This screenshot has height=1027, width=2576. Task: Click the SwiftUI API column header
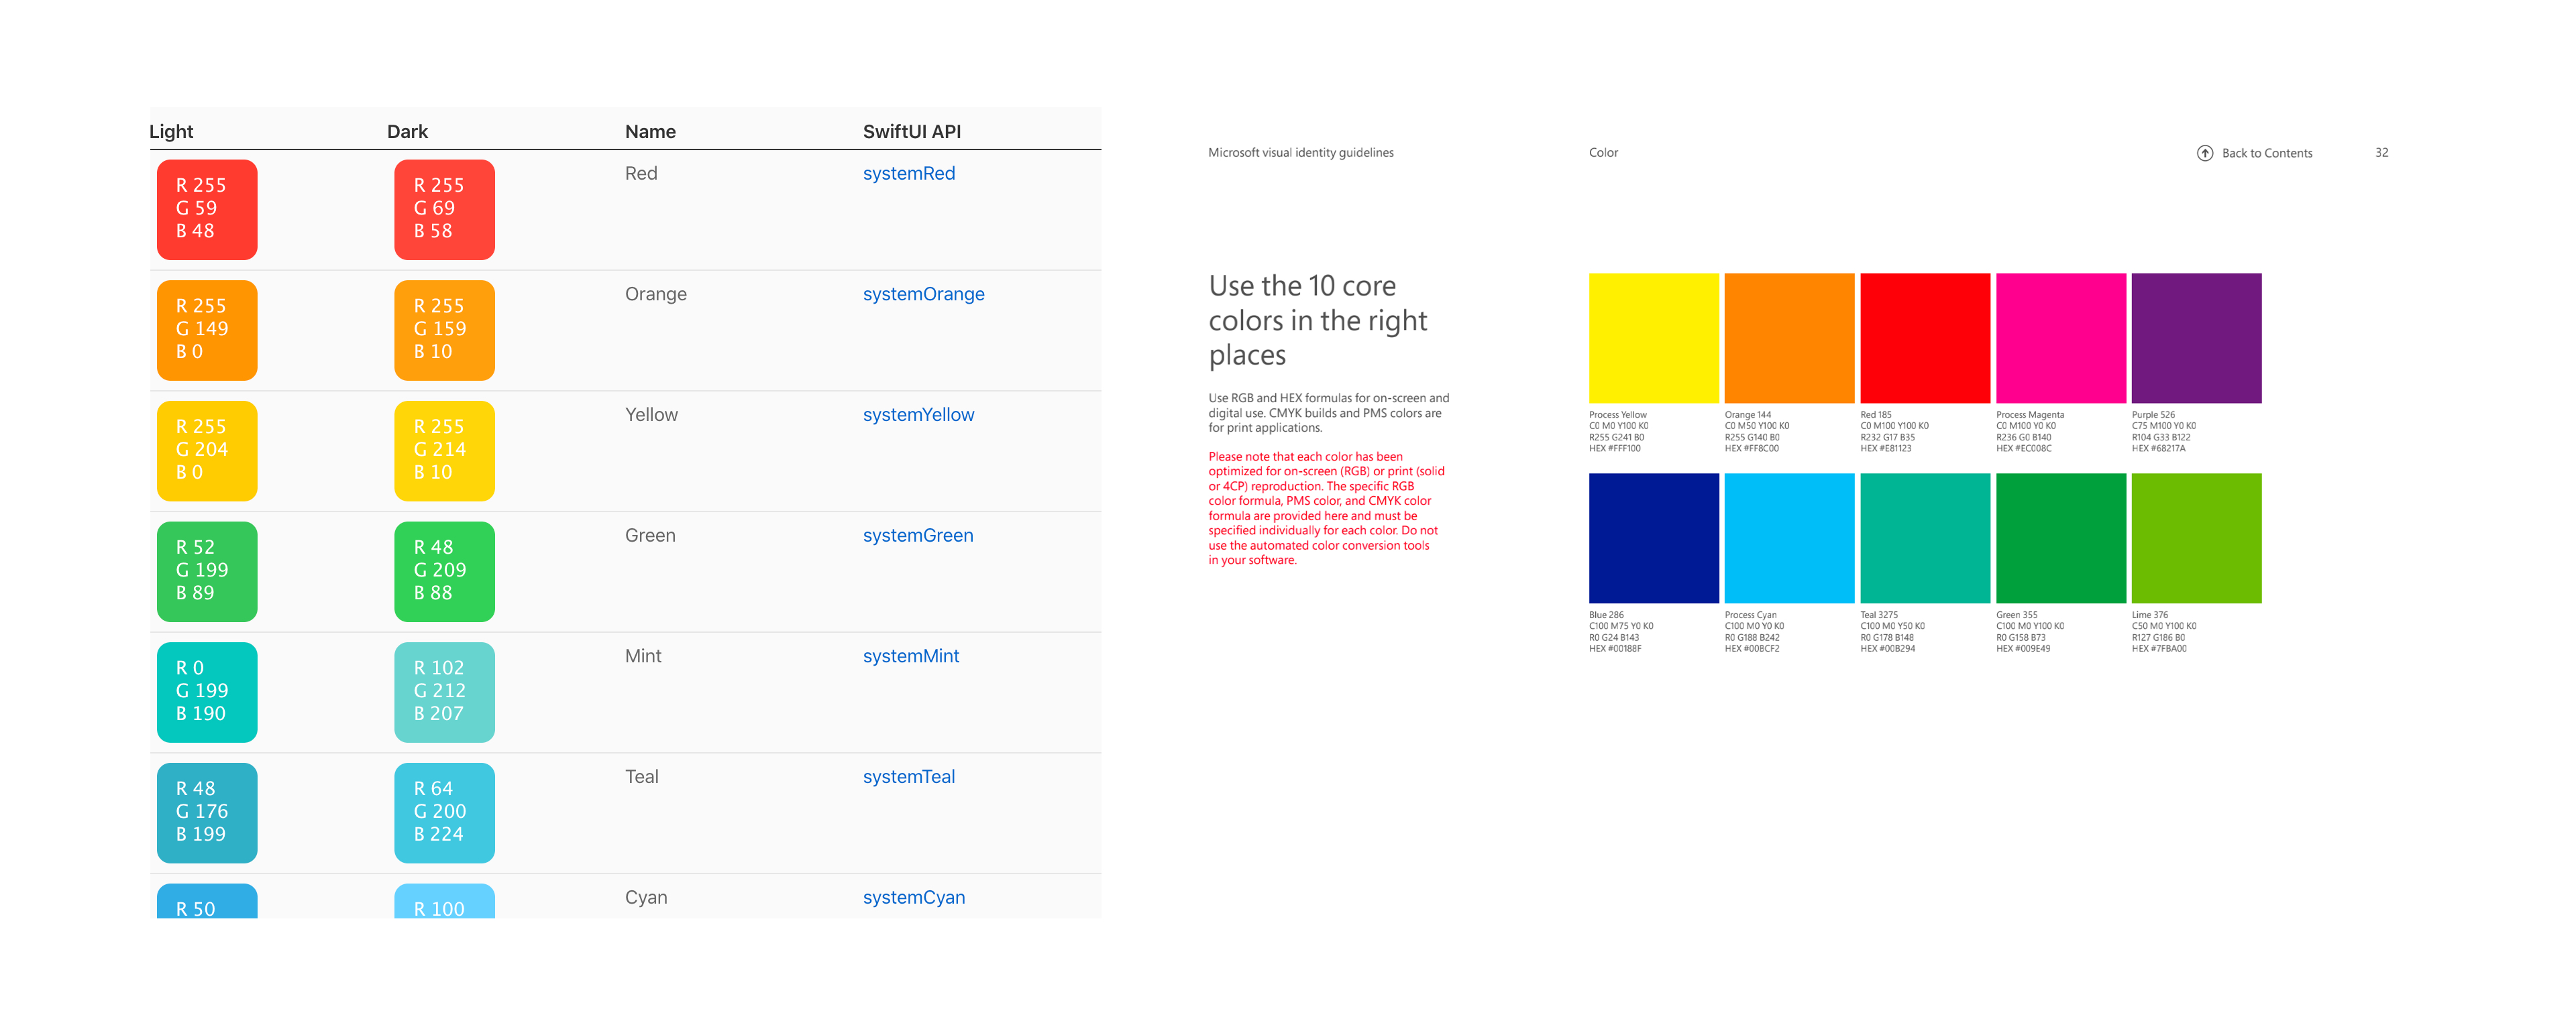[x=911, y=132]
